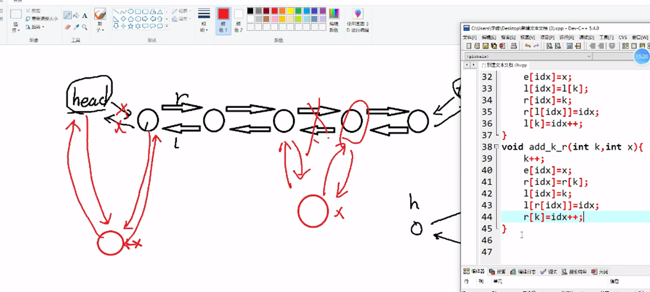Click the Resize button in Paint
The image size is (650, 292).
click(x=42, y=19)
